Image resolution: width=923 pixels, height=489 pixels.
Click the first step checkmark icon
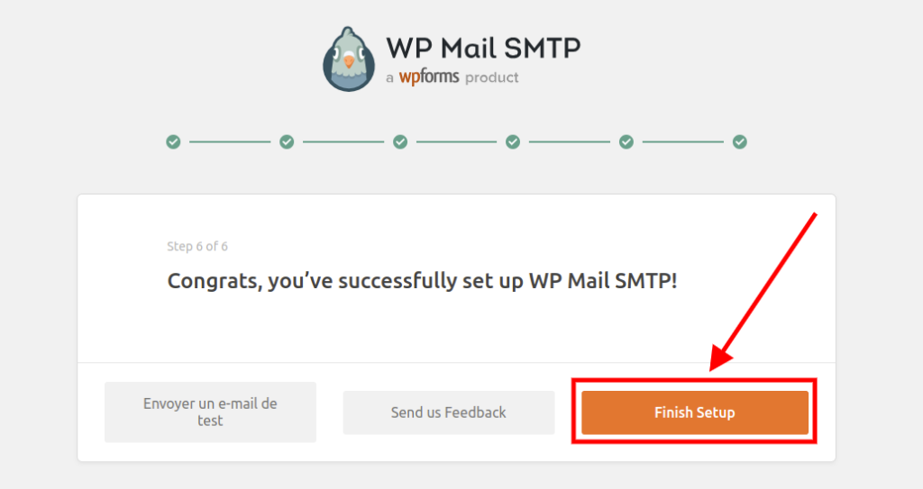[x=173, y=141]
